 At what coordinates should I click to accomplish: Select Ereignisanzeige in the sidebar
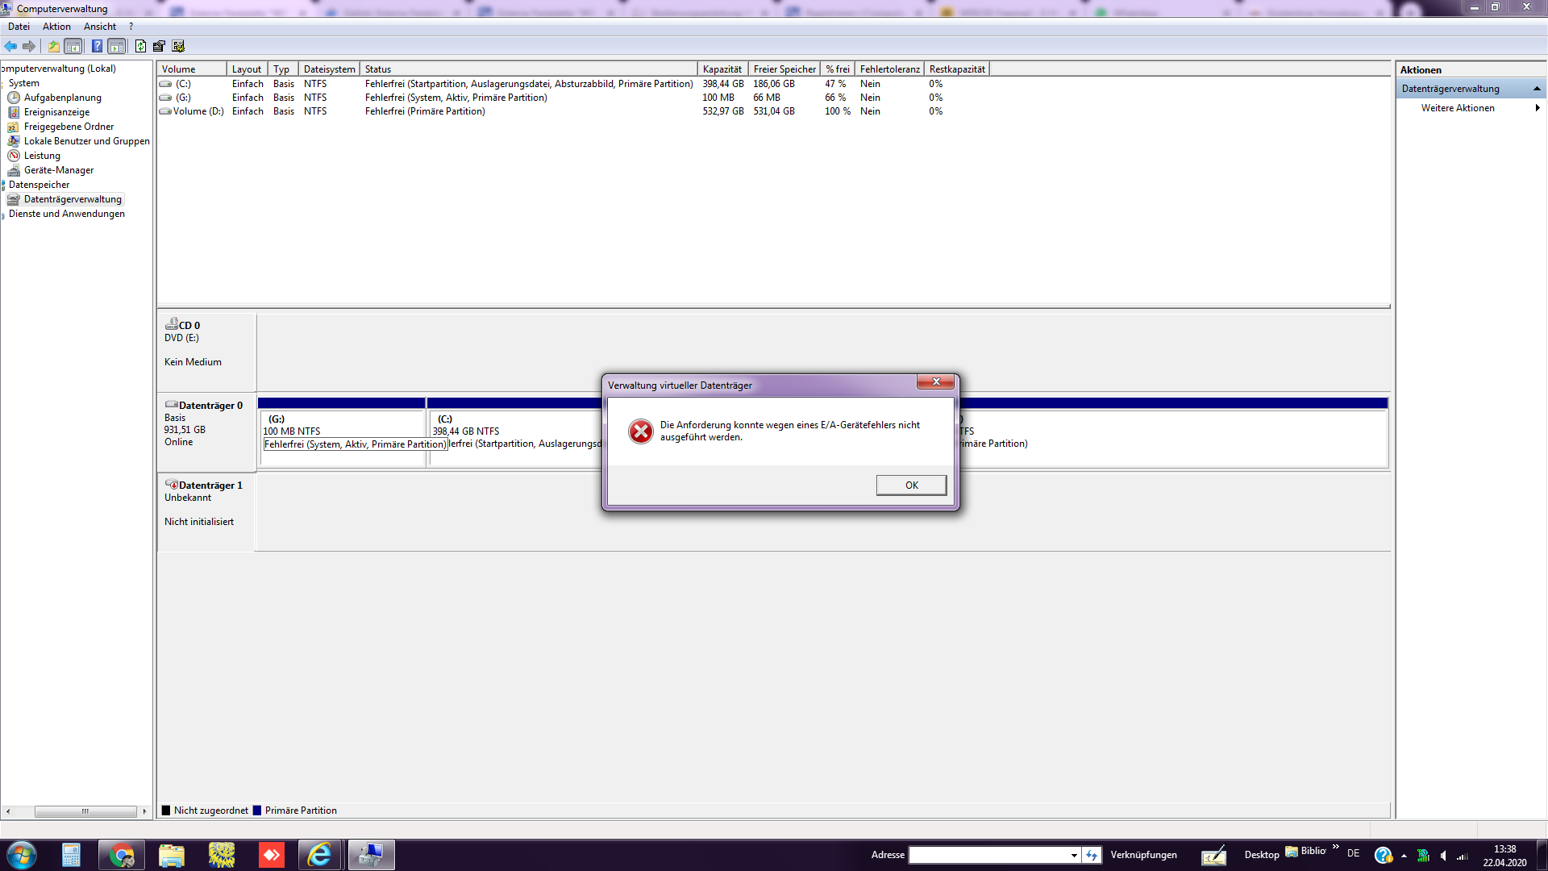coord(56,112)
